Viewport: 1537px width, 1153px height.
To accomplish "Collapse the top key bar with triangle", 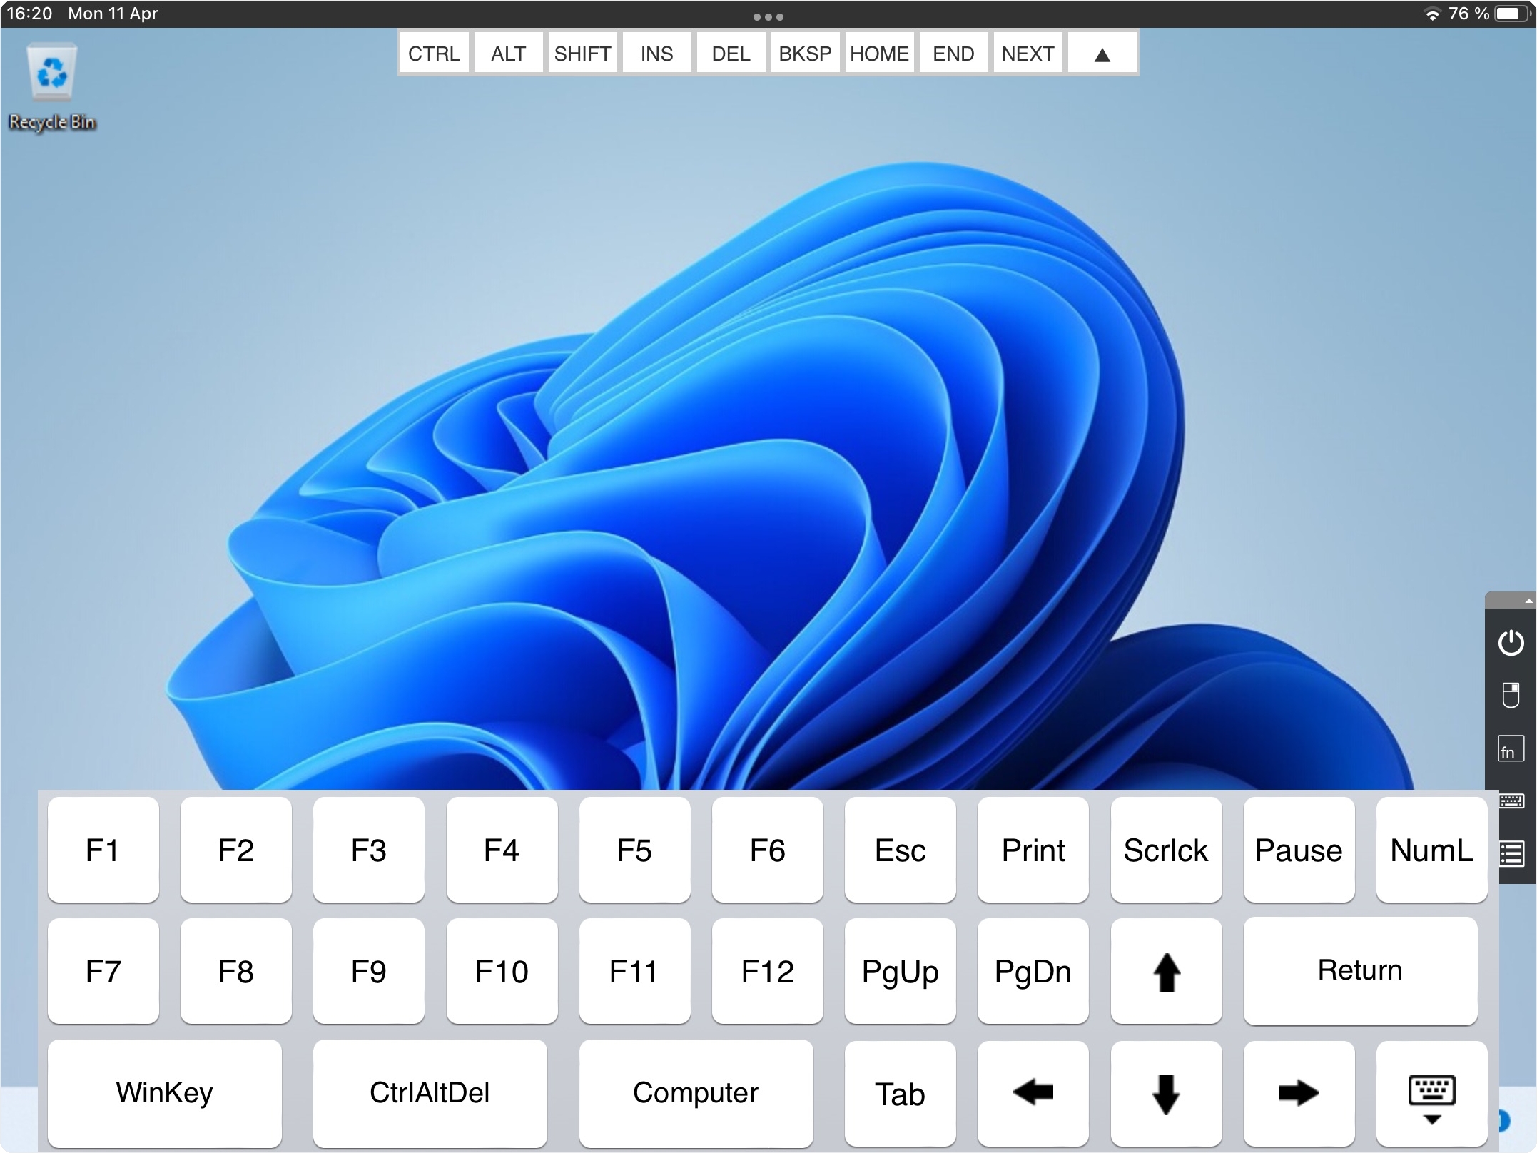I will [1102, 54].
